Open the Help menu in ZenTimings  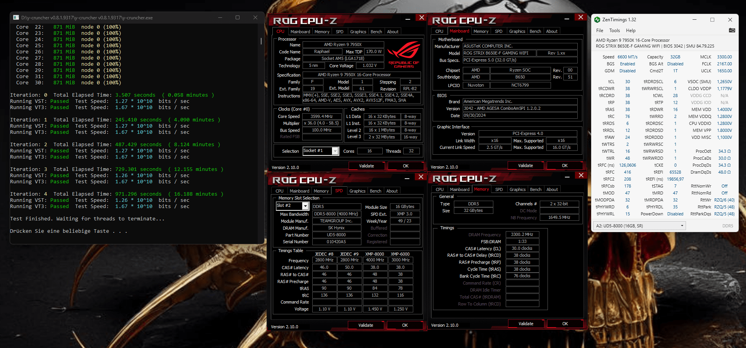[x=631, y=31]
